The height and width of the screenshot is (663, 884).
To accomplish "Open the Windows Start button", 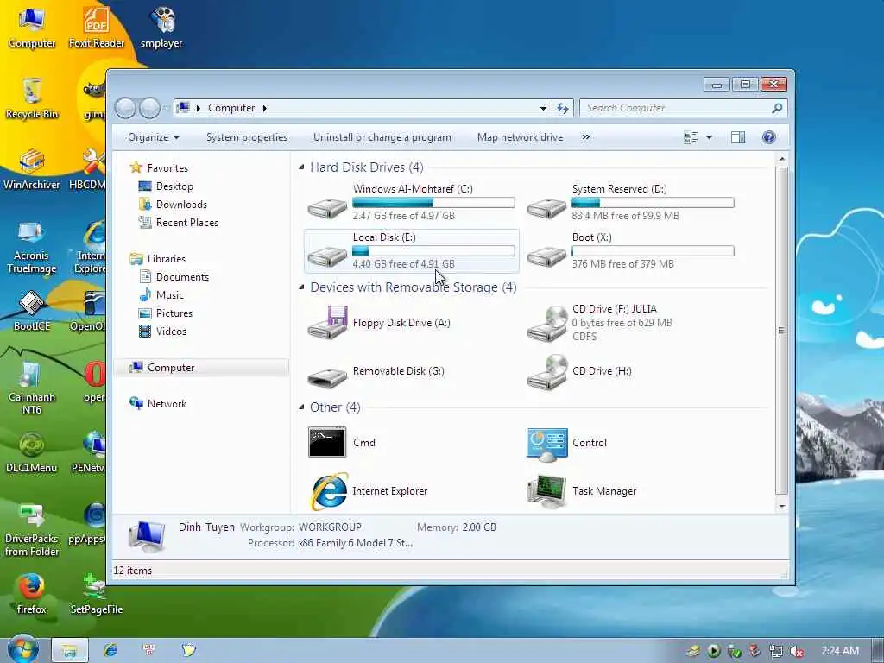I will click(22, 650).
